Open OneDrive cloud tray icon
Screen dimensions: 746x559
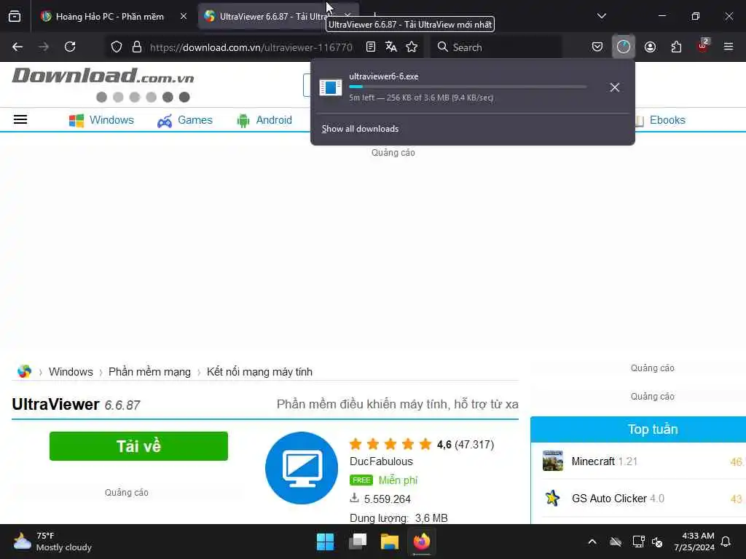[616, 542]
